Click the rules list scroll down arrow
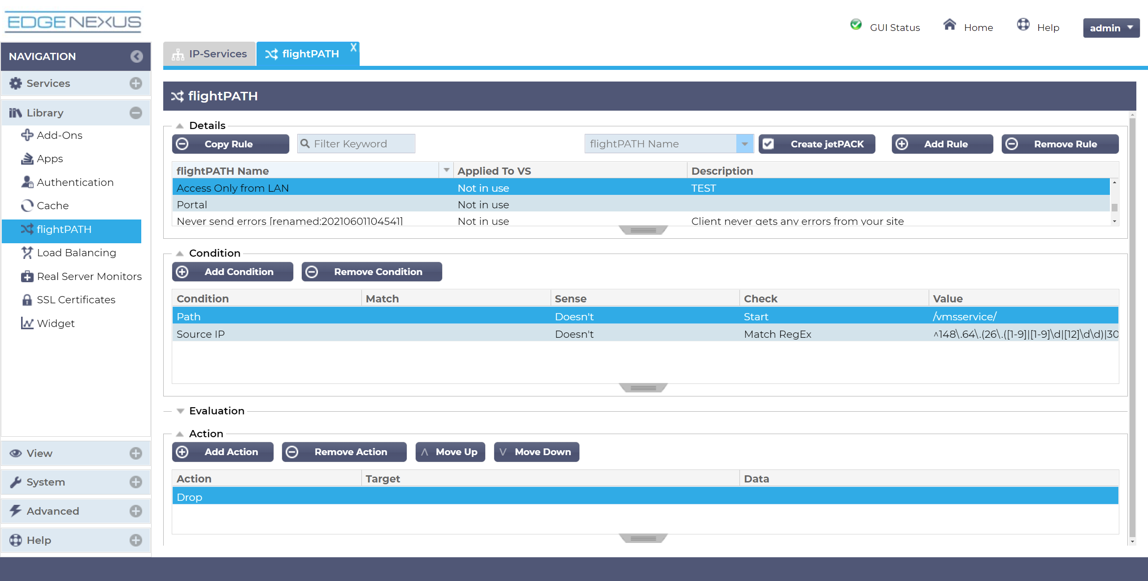Image resolution: width=1148 pixels, height=581 pixels. pos(1114,221)
